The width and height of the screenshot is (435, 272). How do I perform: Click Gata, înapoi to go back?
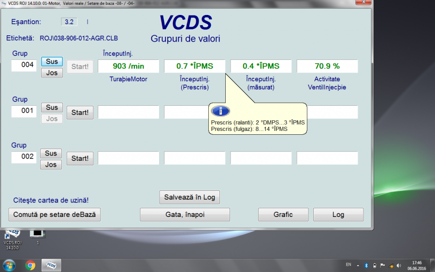[x=185, y=215]
